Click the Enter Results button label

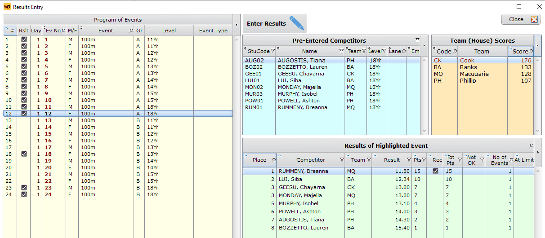(x=266, y=24)
